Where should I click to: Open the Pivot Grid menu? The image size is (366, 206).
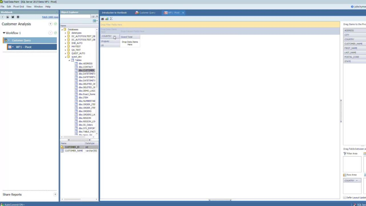(18, 7)
